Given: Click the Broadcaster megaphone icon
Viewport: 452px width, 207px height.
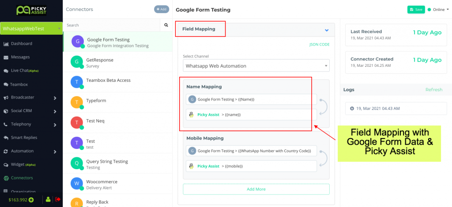Looking at the screenshot, I should [x=6, y=98].
